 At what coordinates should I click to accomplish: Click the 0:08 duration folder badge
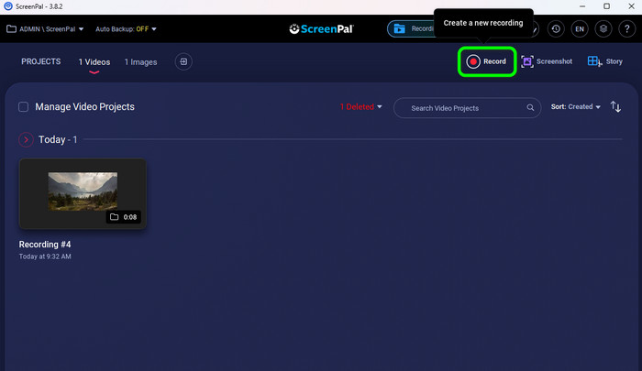click(124, 217)
